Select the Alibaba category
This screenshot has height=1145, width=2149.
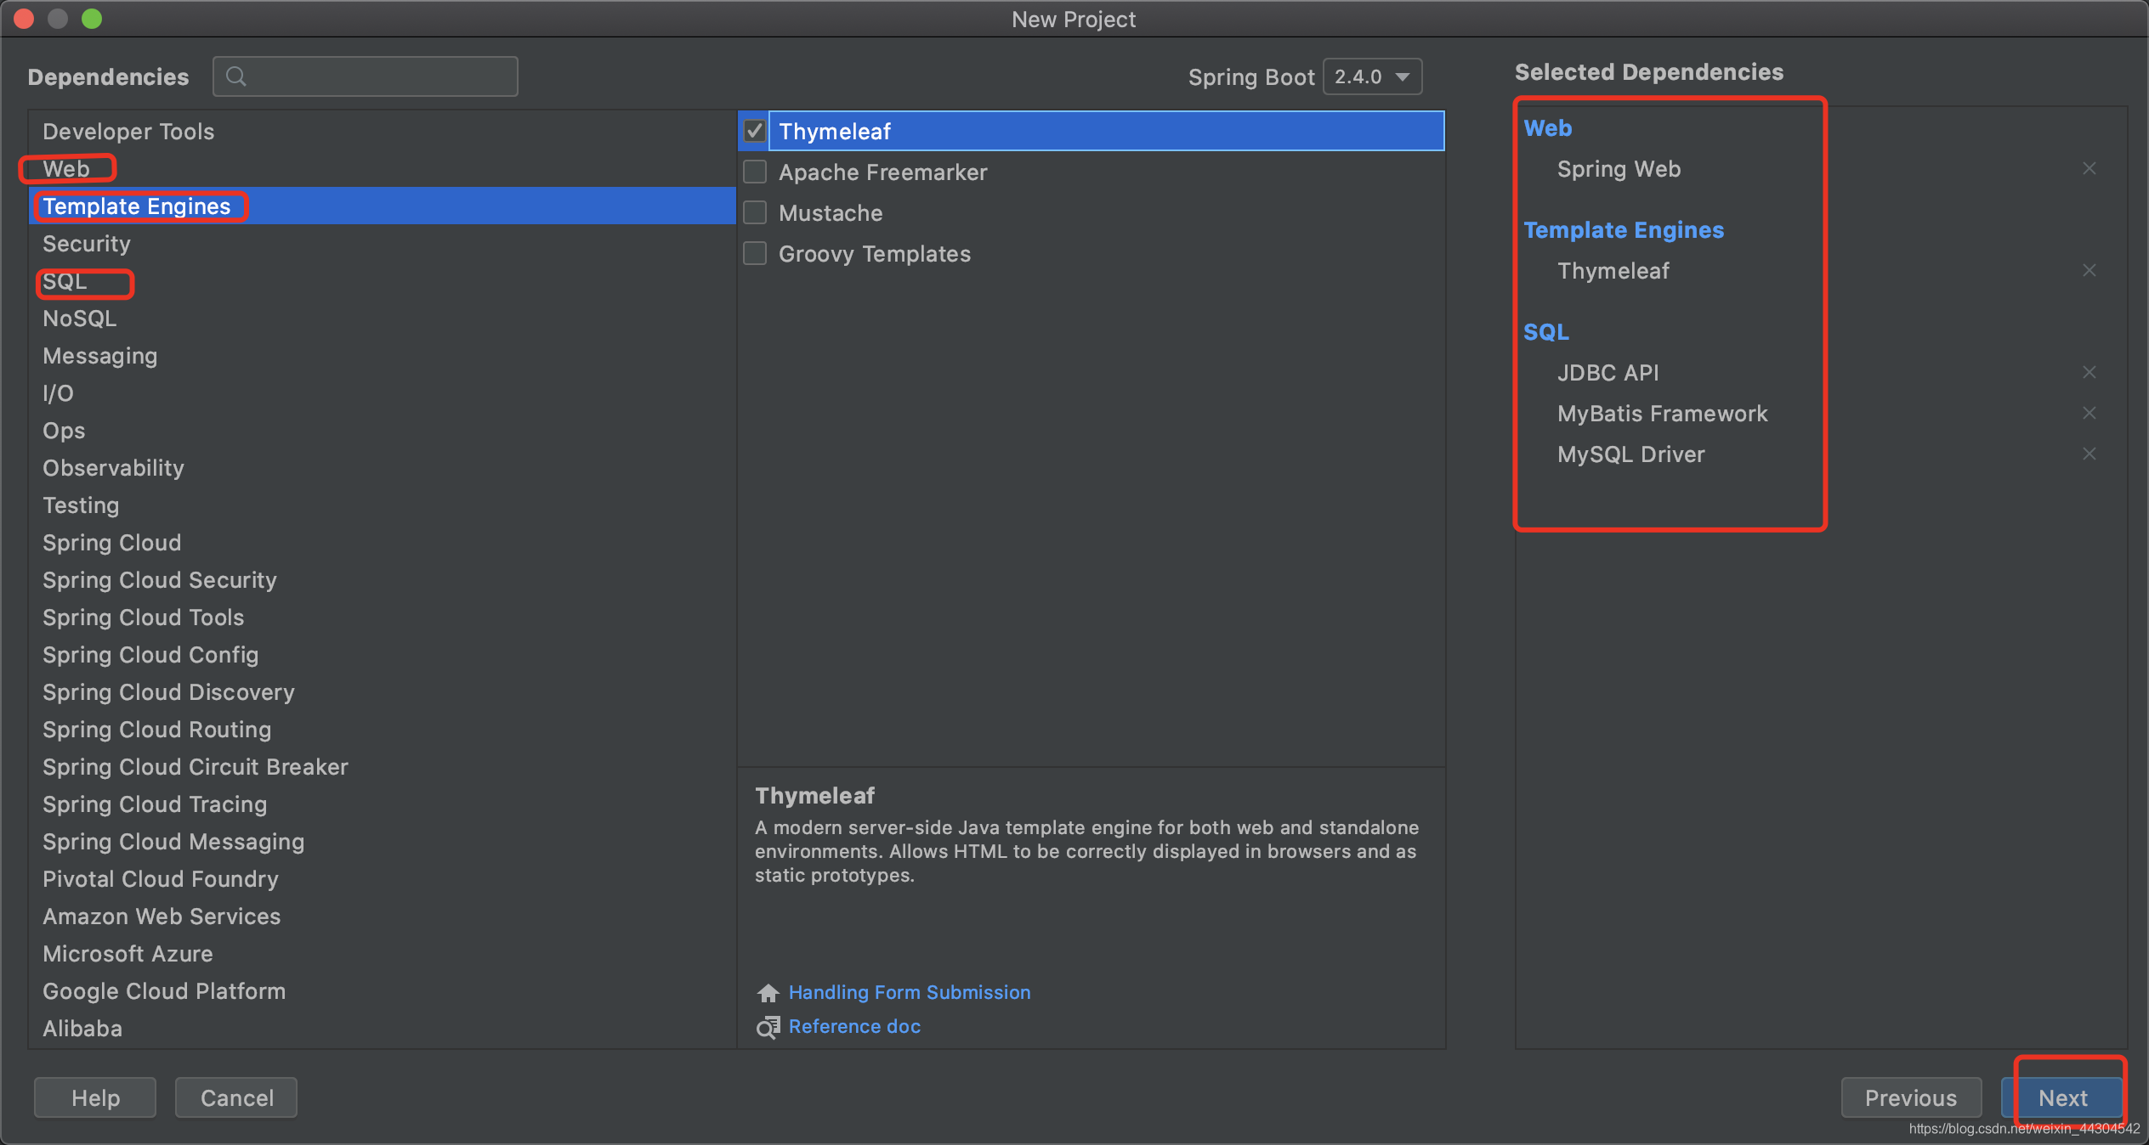(x=382, y=1028)
